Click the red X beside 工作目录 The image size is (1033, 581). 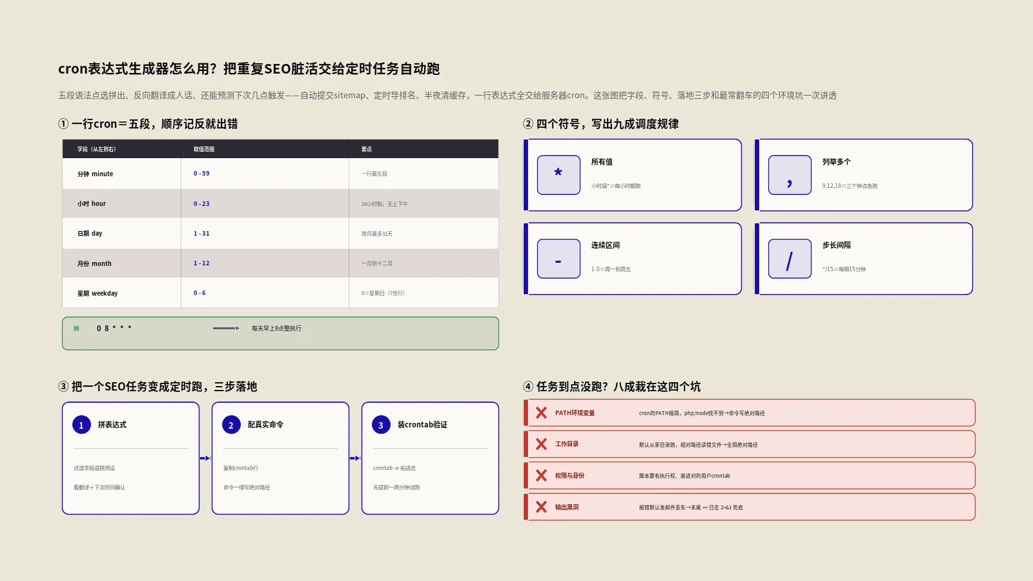pos(541,444)
